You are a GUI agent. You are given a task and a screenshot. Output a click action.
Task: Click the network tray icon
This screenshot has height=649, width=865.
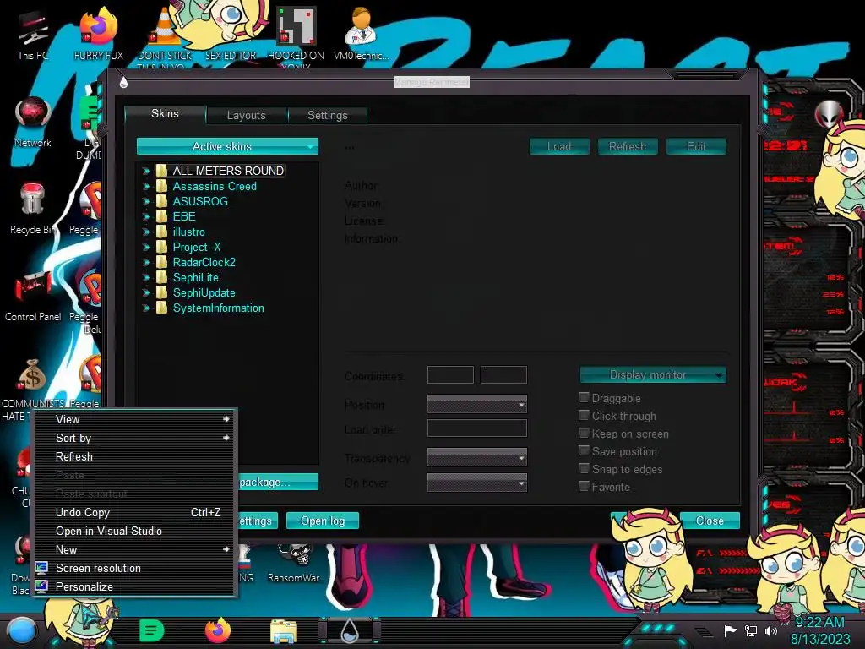751,630
